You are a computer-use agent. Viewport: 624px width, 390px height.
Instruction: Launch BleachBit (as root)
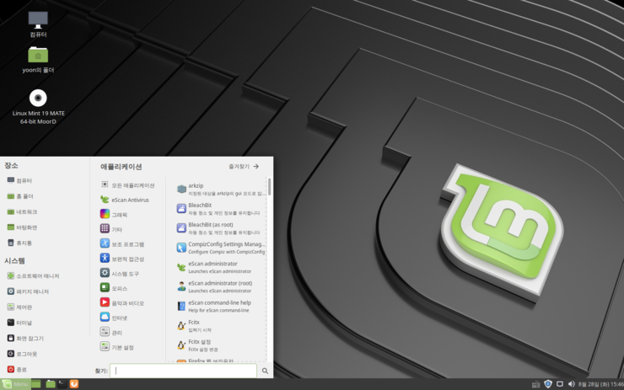(x=220, y=227)
